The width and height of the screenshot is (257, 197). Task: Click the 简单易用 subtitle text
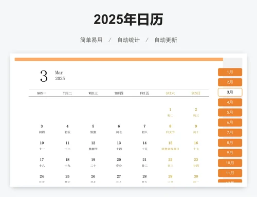[91, 40]
